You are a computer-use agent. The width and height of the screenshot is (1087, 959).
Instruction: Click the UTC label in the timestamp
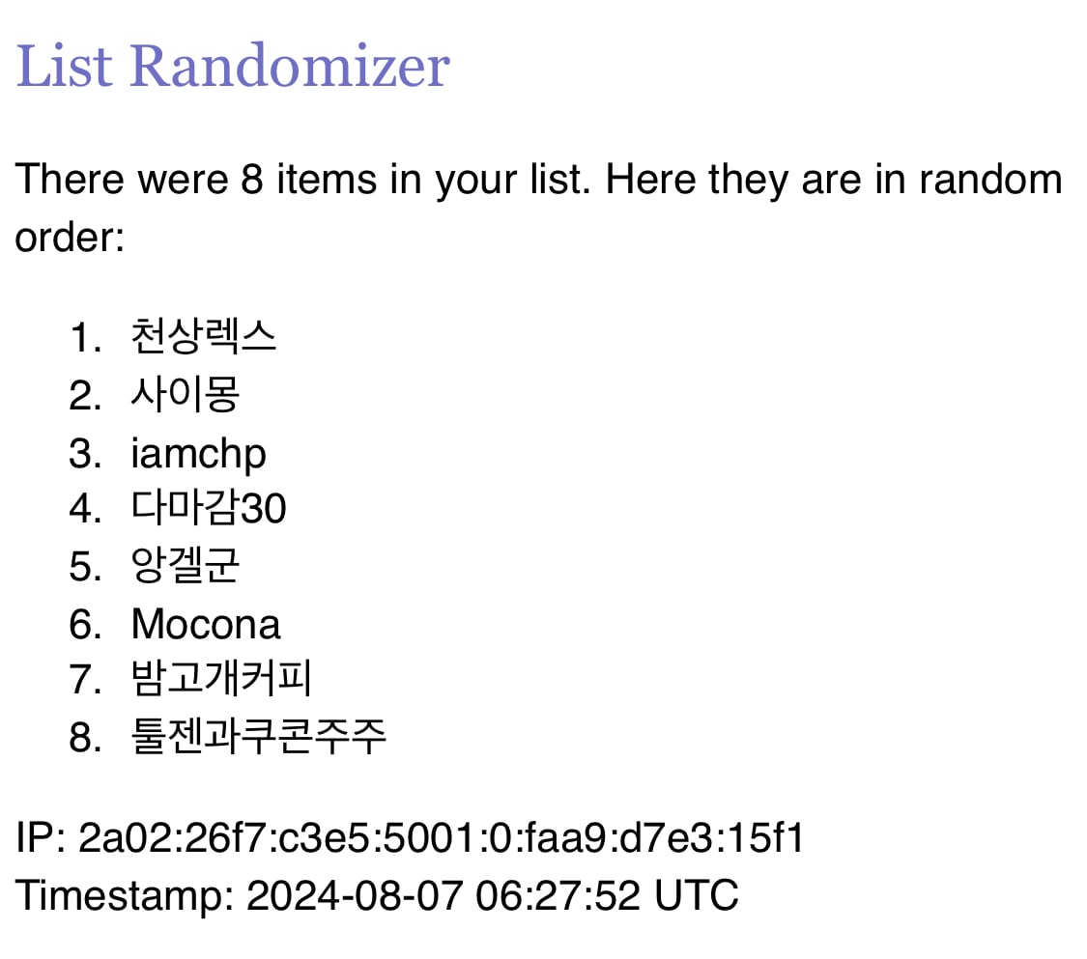[697, 895]
